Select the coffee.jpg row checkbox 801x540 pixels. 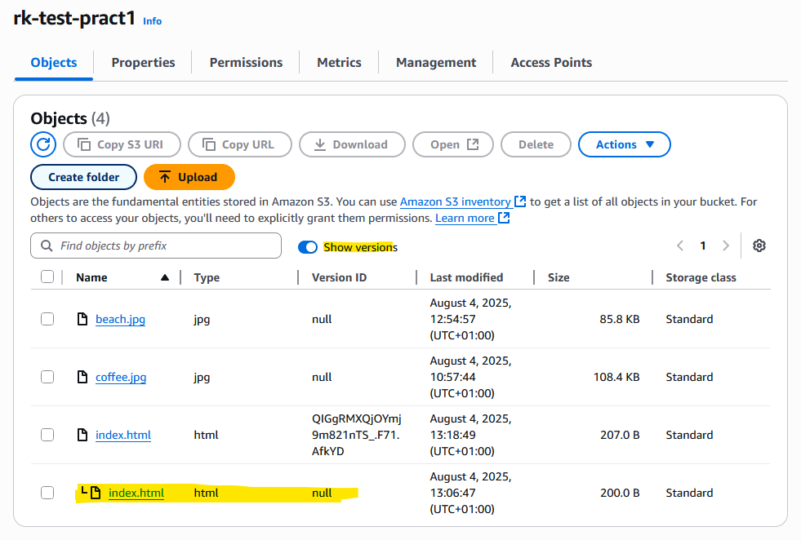tap(47, 377)
